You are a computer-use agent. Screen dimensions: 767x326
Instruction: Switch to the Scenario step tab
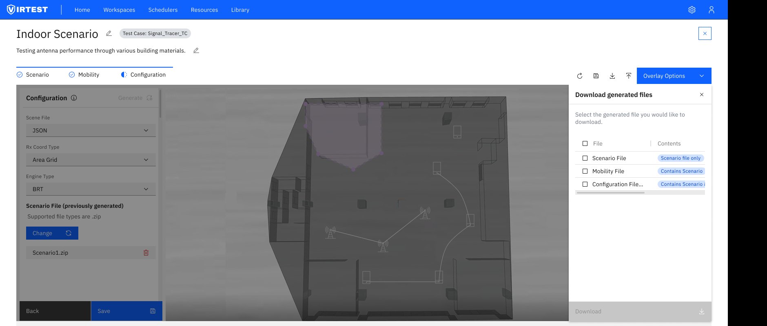33,75
